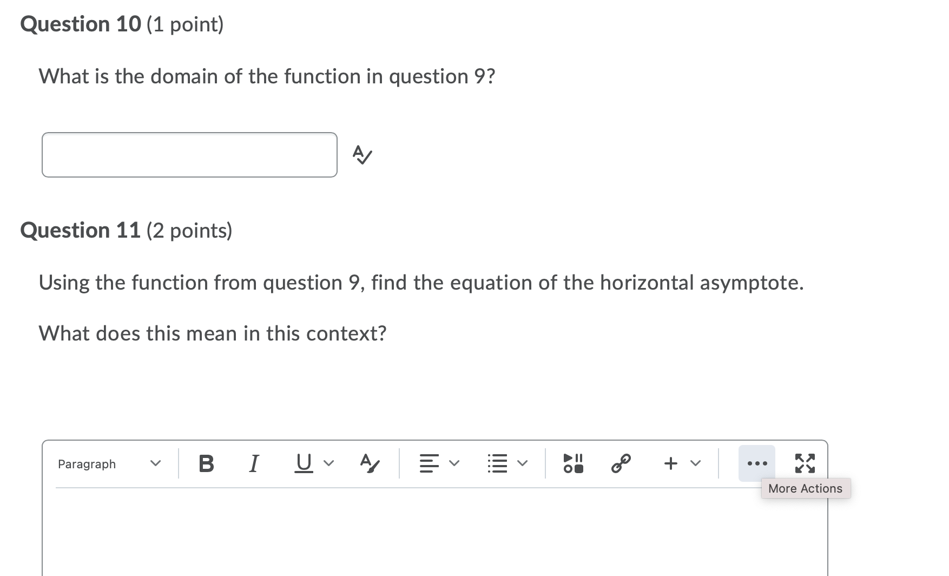This screenshot has width=949, height=576.
Task: Apply underline formatting to text
Action: tap(303, 463)
